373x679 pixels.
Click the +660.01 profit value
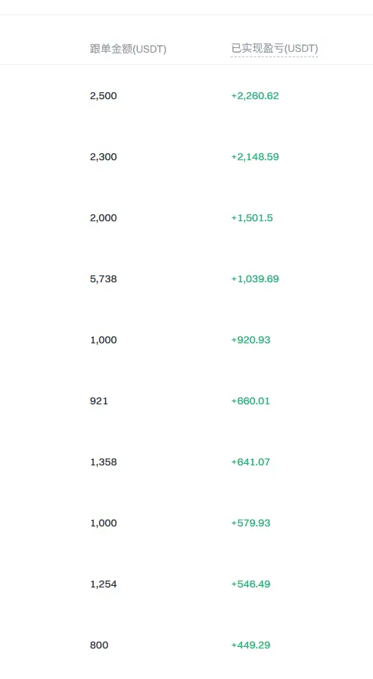click(x=250, y=401)
